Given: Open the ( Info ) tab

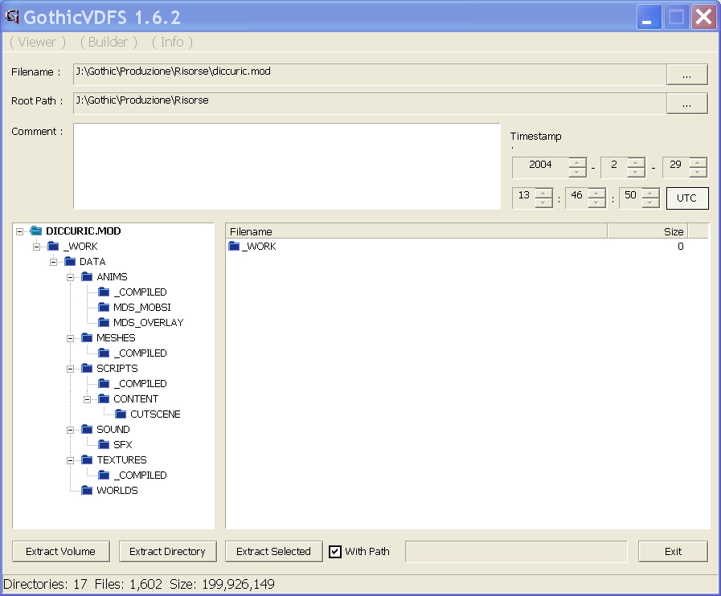Looking at the screenshot, I should tap(172, 42).
